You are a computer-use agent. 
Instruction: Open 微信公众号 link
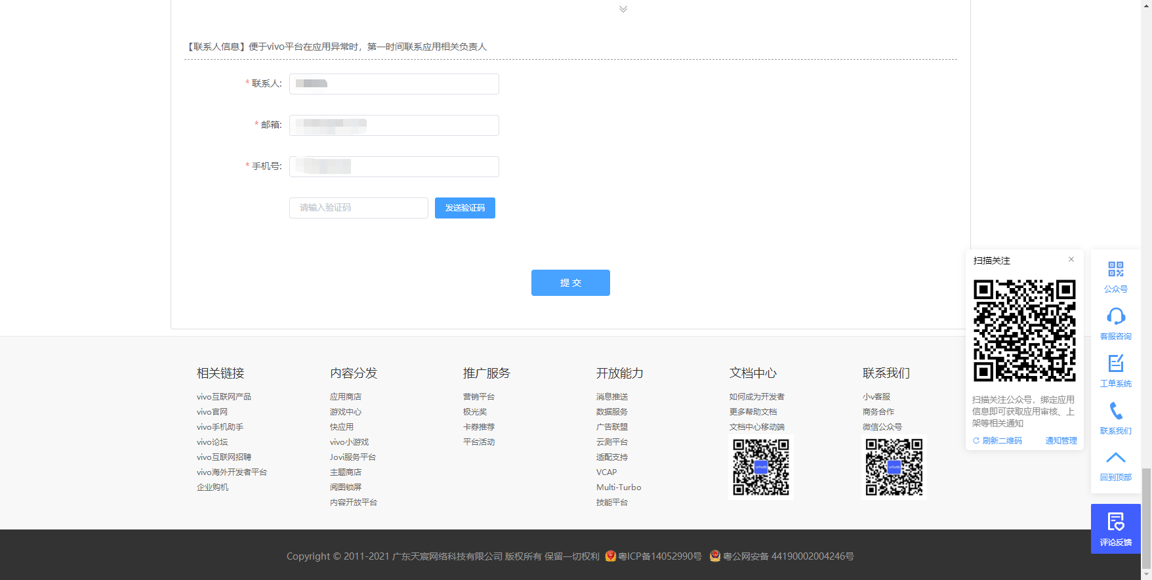[x=882, y=427]
